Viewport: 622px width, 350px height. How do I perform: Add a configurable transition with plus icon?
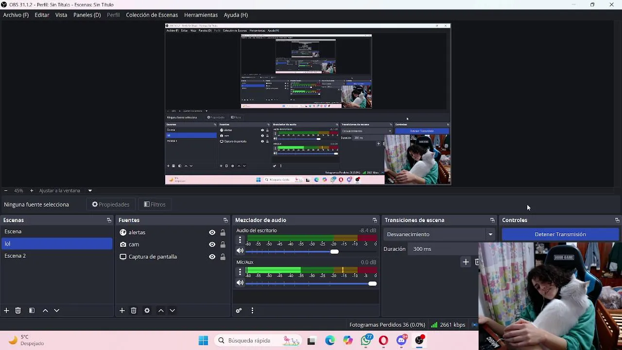466,262
